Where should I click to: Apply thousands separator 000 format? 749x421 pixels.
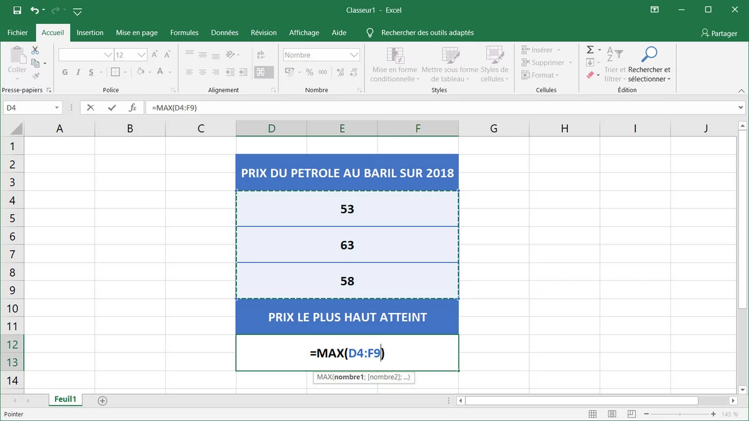point(323,72)
